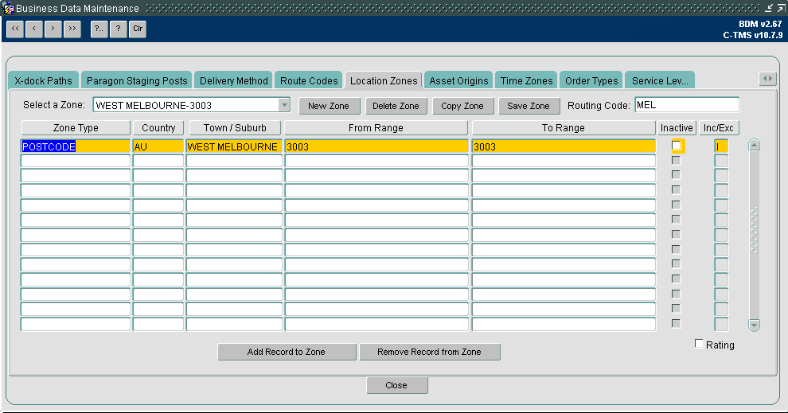
Task: Click the Delete Zone button
Action: [396, 106]
